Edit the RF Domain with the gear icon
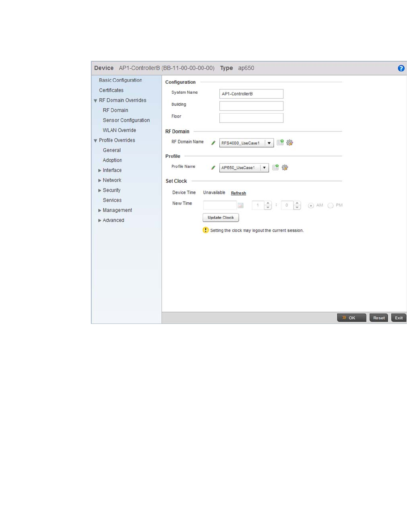 (x=290, y=142)
